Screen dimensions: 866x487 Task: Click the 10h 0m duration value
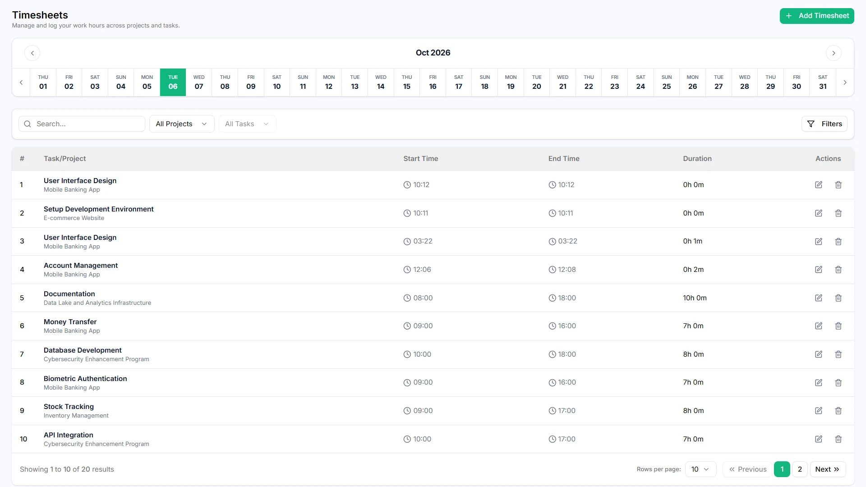tap(695, 298)
